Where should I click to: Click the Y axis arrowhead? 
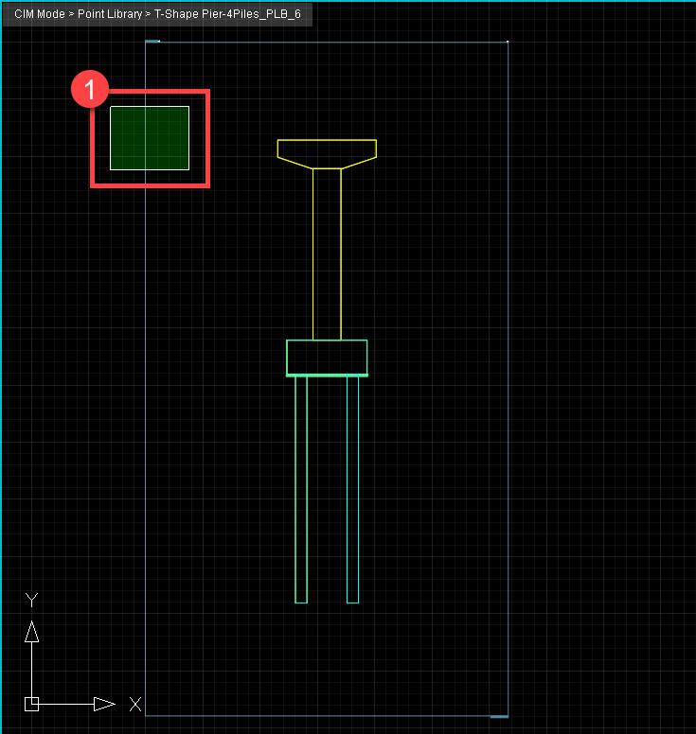point(31,632)
